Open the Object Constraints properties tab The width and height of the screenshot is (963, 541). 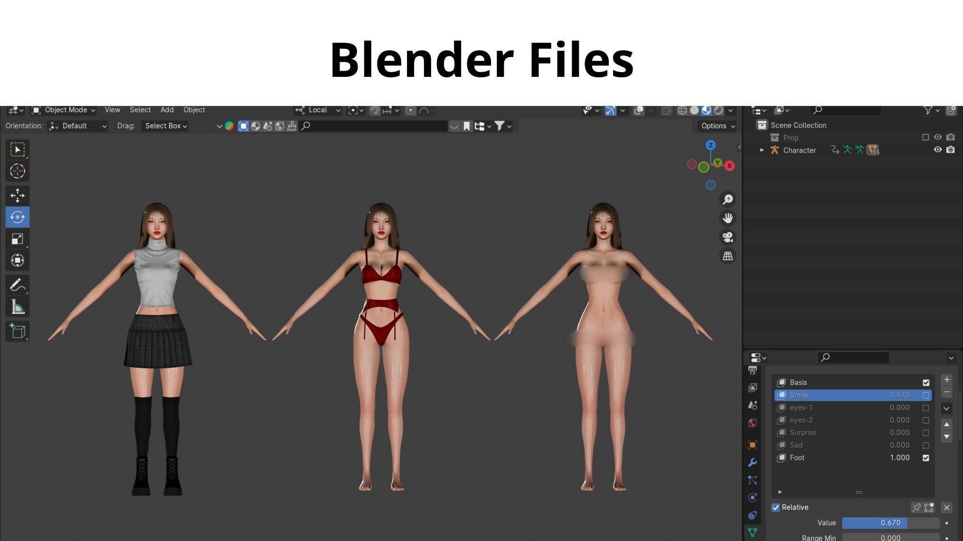pos(753,515)
